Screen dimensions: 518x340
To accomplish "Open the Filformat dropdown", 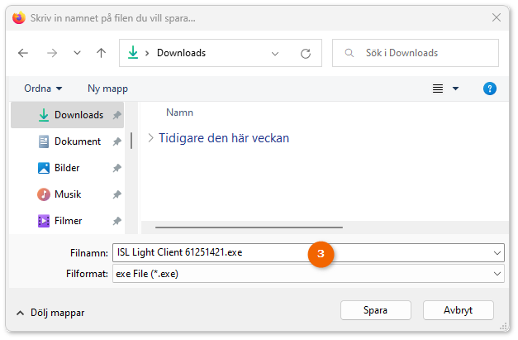I will coord(497,274).
